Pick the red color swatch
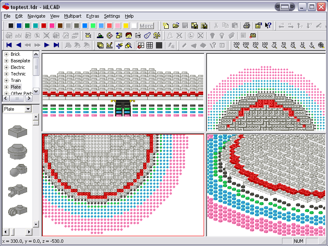This screenshot has height=246, width=328. click(44, 26)
